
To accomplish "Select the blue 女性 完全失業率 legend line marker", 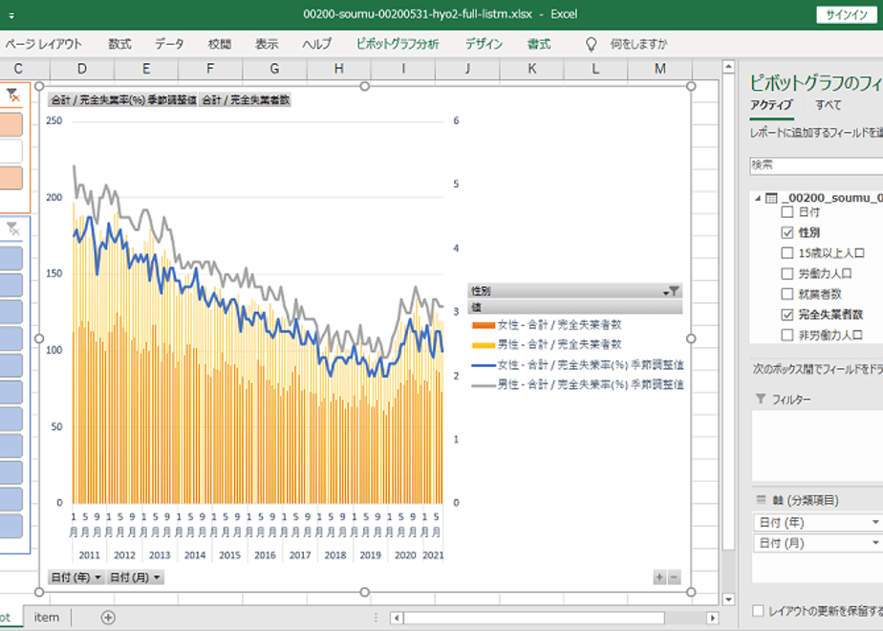I will pyautogui.click(x=484, y=365).
